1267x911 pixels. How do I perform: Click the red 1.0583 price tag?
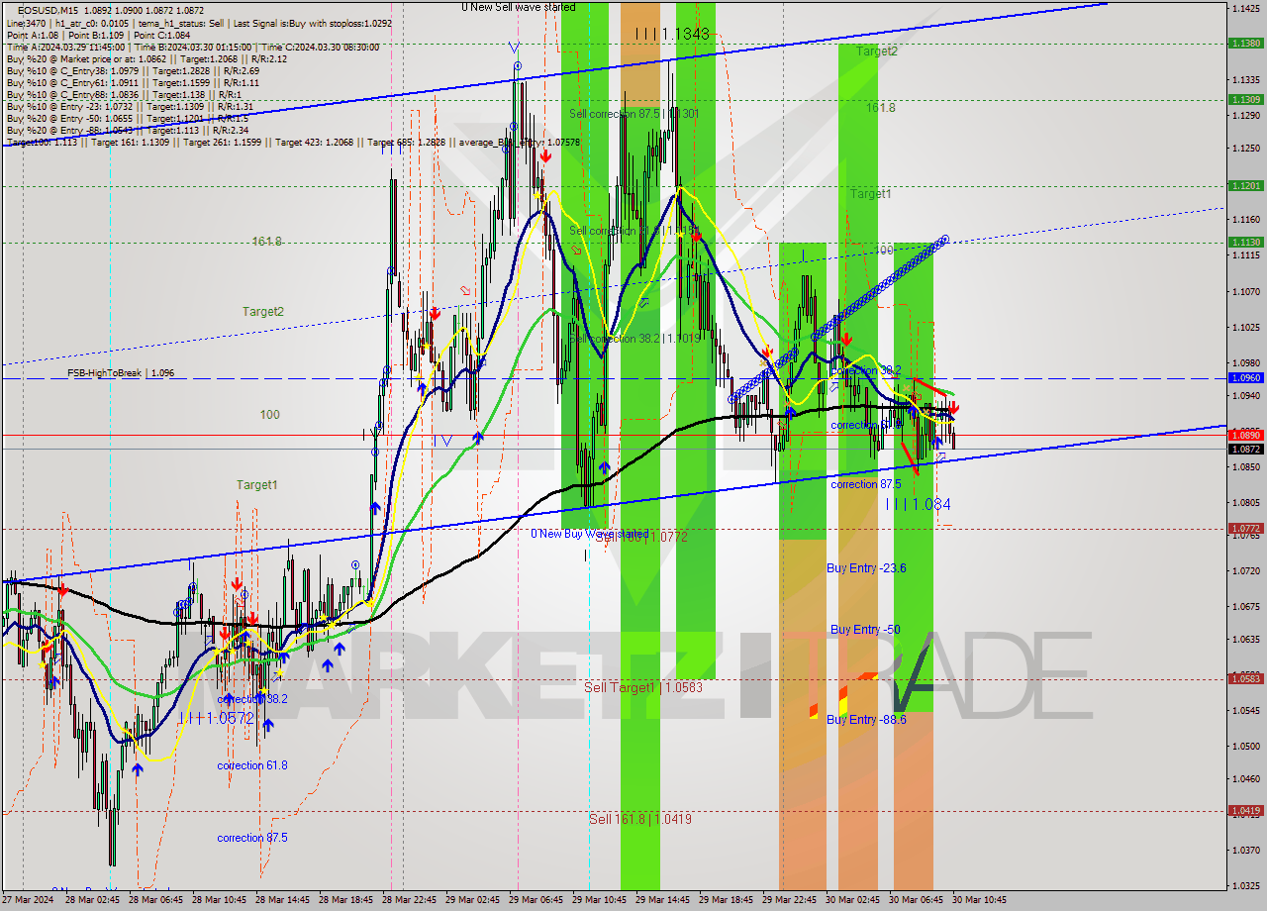click(x=1244, y=679)
